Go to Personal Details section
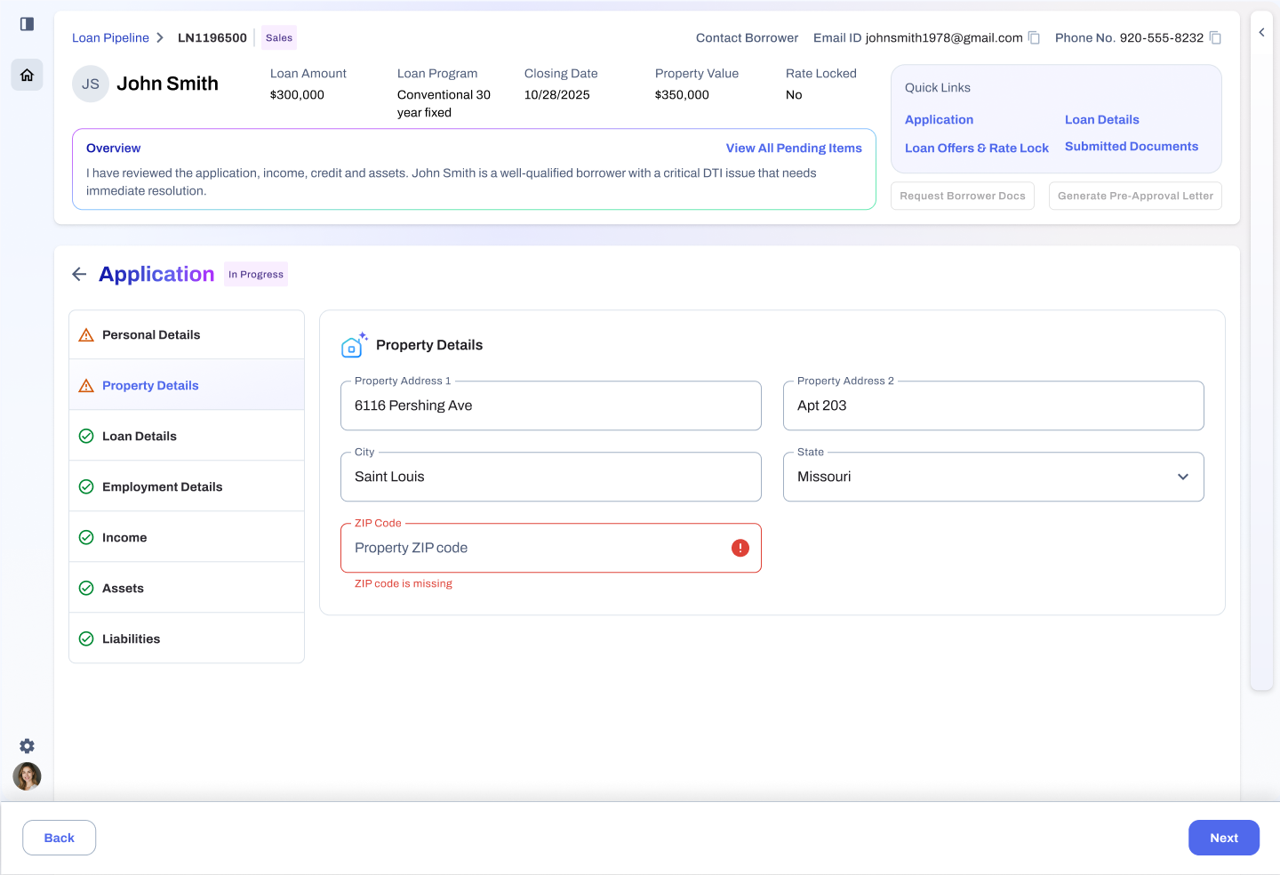 [x=187, y=334]
